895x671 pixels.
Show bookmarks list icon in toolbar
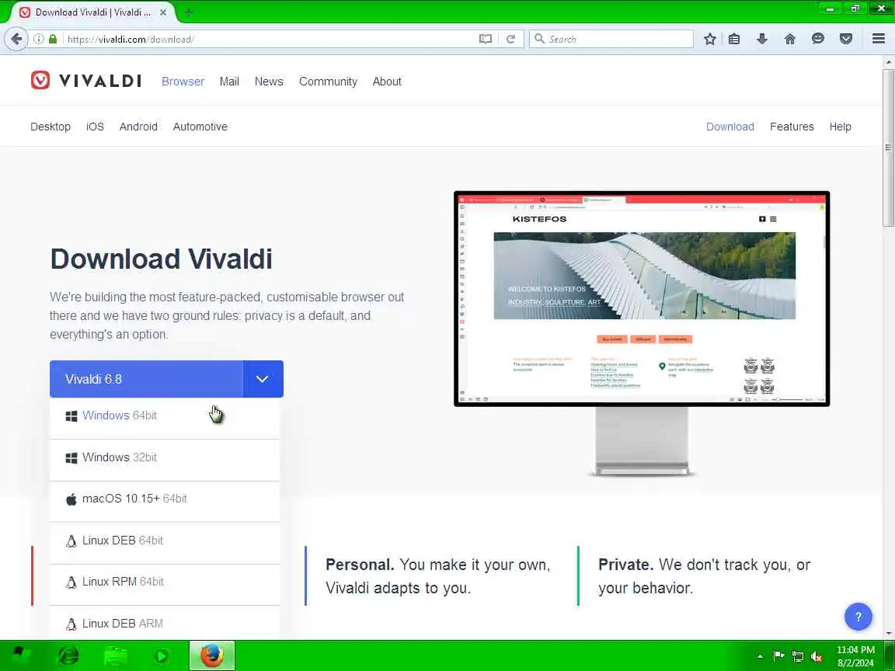(x=734, y=39)
